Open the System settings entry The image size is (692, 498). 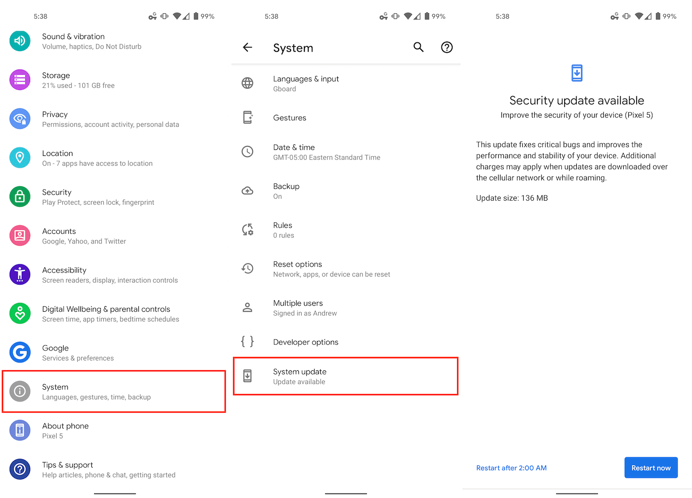(x=113, y=391)
